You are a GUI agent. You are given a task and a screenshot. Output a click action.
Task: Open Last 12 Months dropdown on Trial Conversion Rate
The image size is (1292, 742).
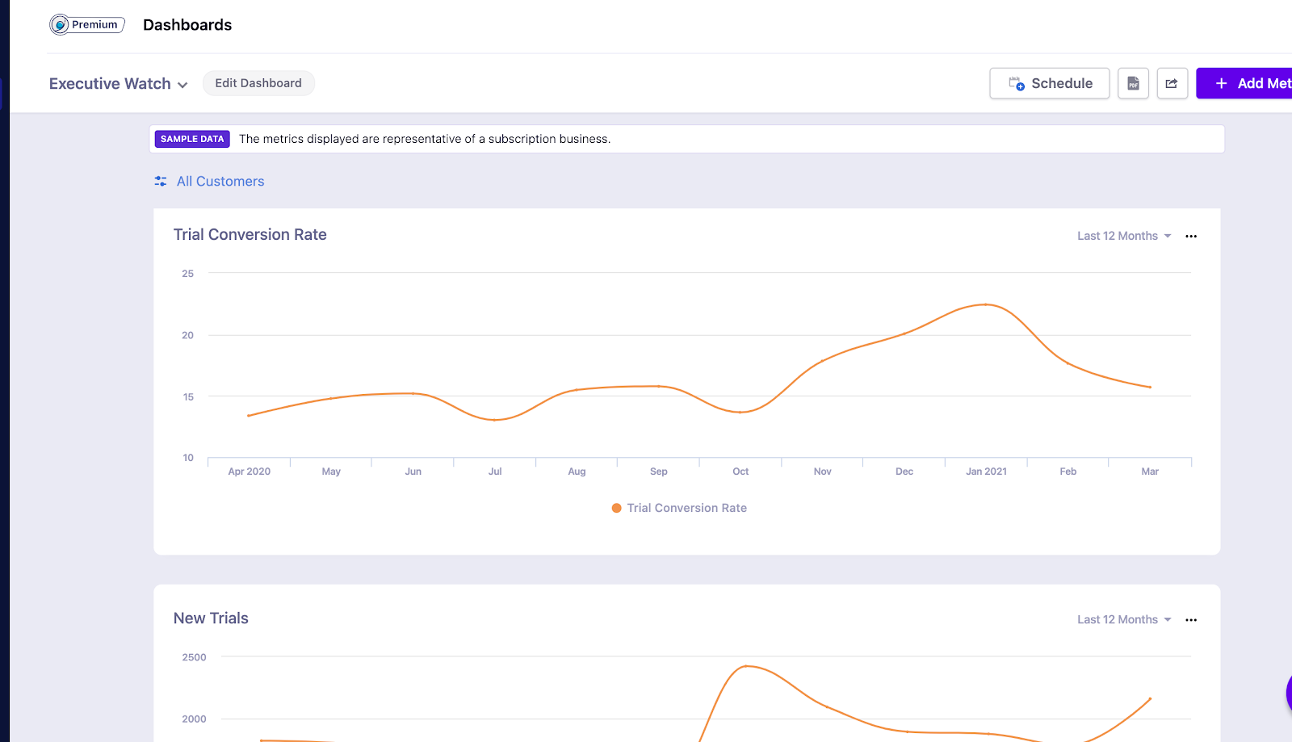pyautogui.click(x=1123, y=236)
